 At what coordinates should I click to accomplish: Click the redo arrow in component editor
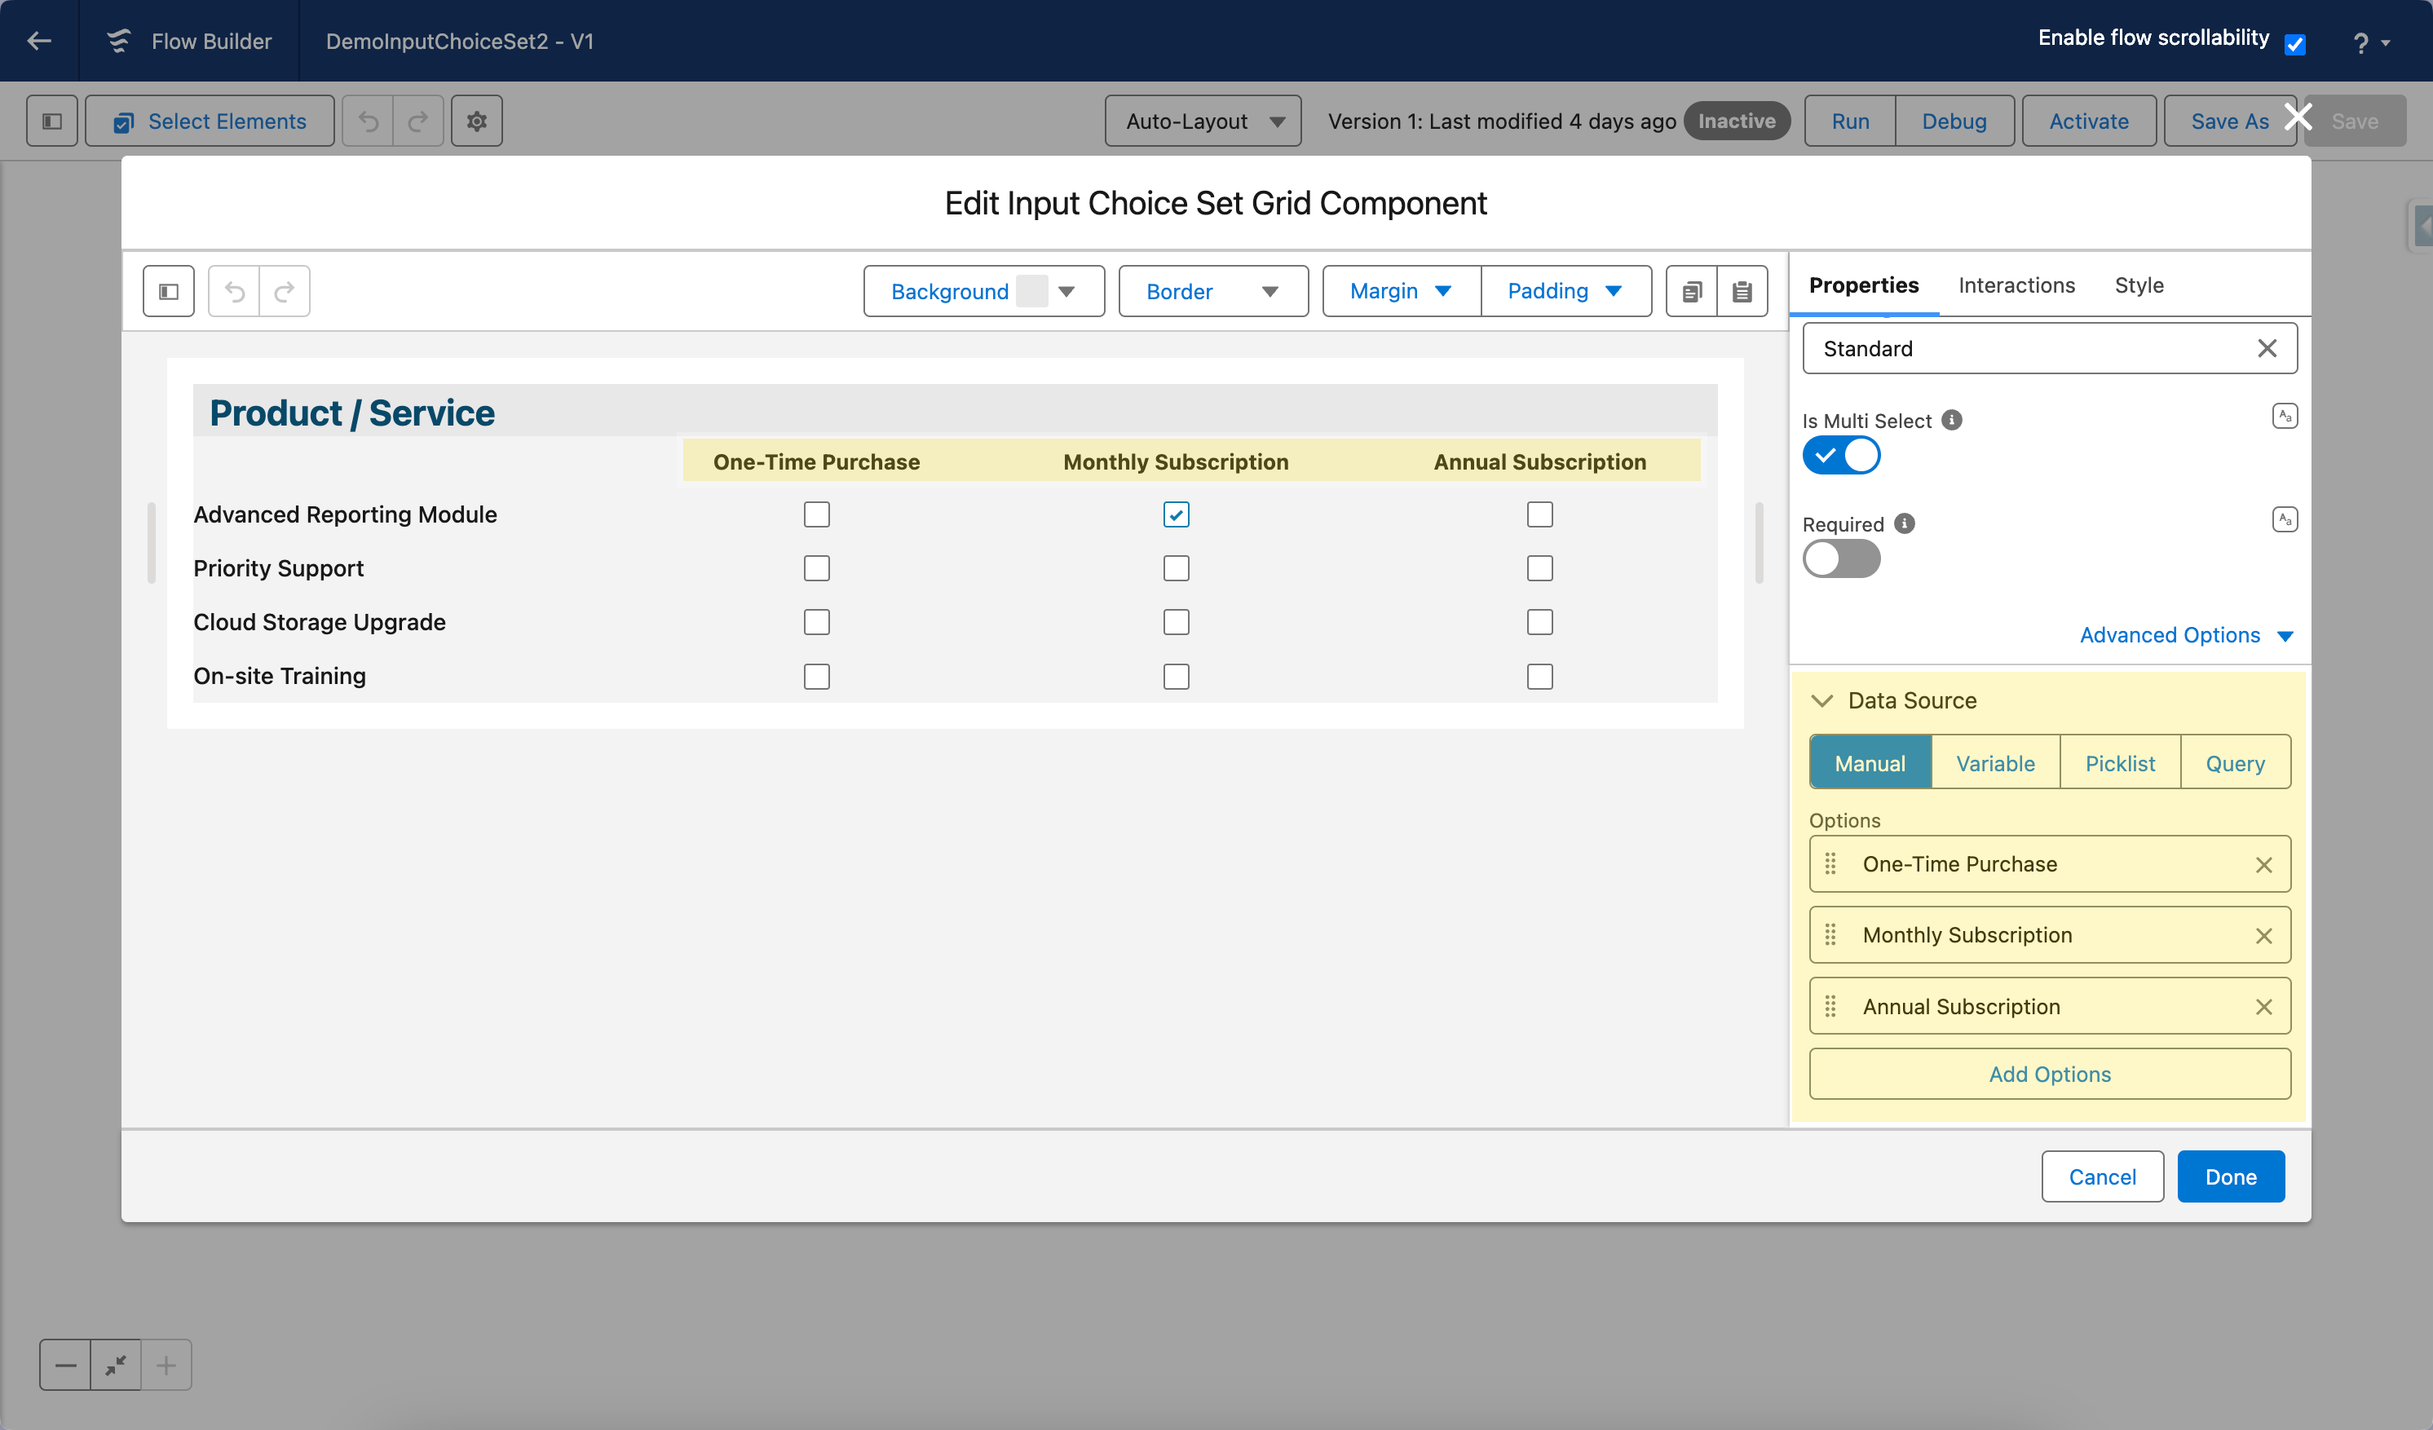pyautogui.click(x=284, y=292)
